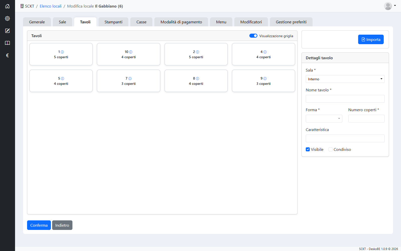This screenshot has width=401, height=251.
Task: Click the Nome tavolo input field
Action: click(x=345, y=99)
